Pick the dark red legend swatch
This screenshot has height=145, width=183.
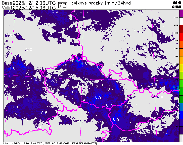tap(181, 29)
